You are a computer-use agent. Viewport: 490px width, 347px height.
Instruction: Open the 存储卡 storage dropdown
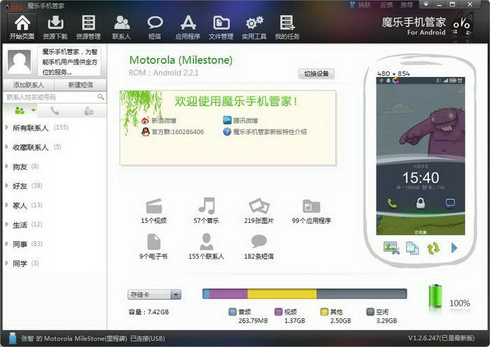(x=154, y=295)
